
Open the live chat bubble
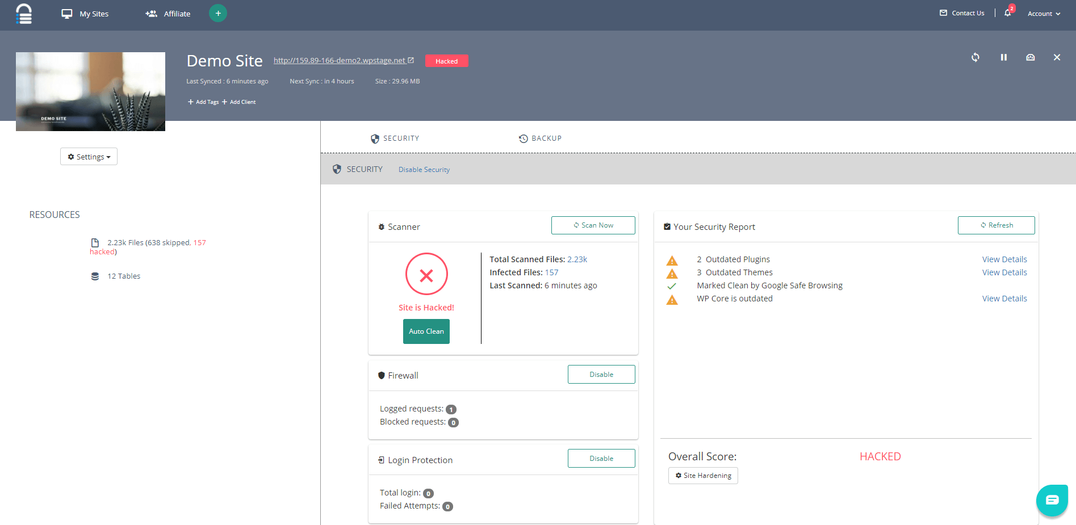pyautogui.click(x=1052, y=500)
